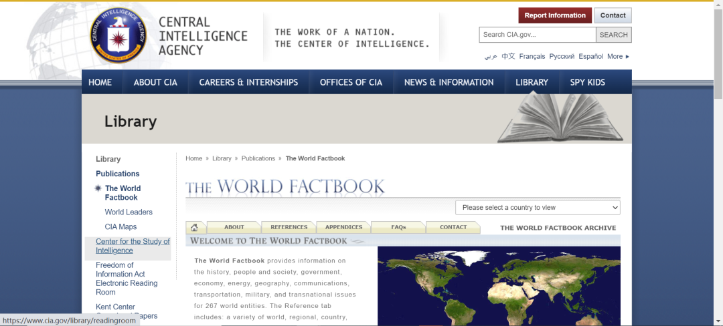Open The World Factbook sidebar link

tap(123, 192)
